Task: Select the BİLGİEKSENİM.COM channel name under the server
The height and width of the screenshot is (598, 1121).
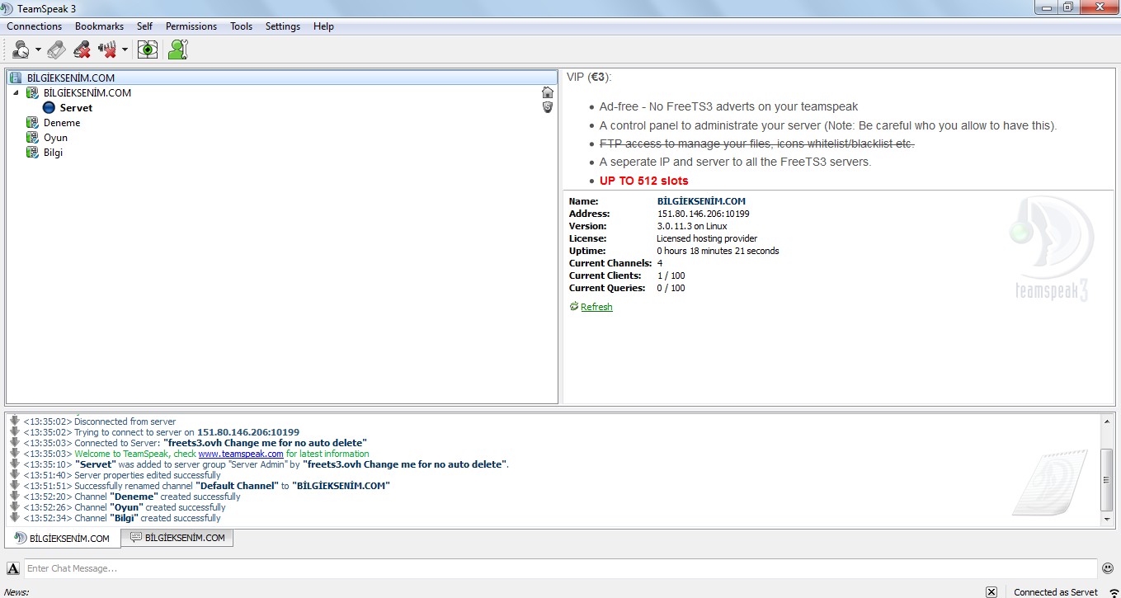Action: [87, 92]
